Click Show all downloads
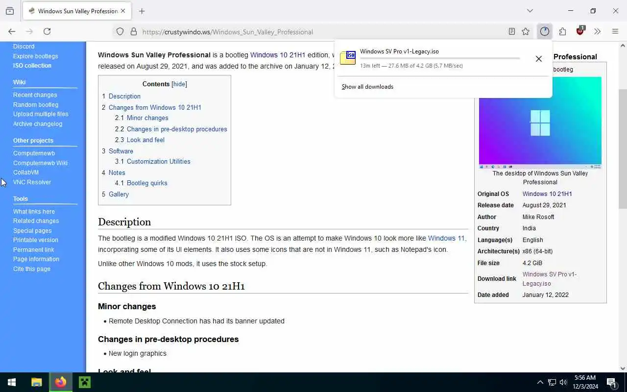The width and height of the screenshot is (627, 392). coord(367,87)
